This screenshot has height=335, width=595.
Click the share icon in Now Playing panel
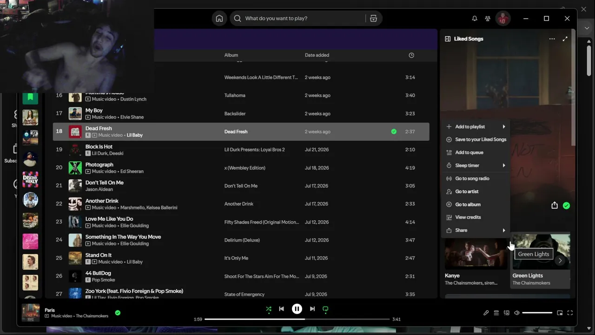click(x=555, y=205)
